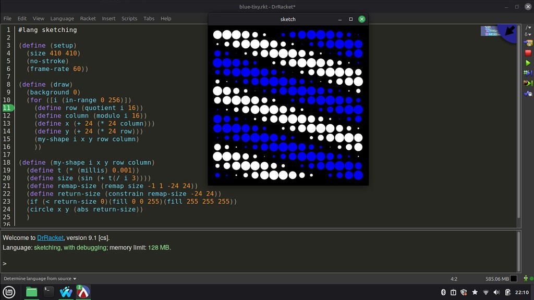Open the Racket menu
534x300 pixels.
pos(88,18)
